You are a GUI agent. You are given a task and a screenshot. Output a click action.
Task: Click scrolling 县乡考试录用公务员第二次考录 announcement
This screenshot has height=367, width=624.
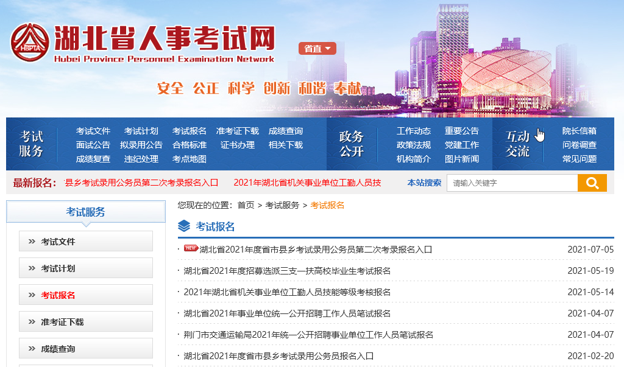click(141, 183)
